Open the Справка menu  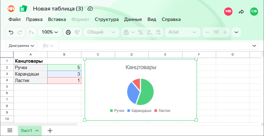171,19
